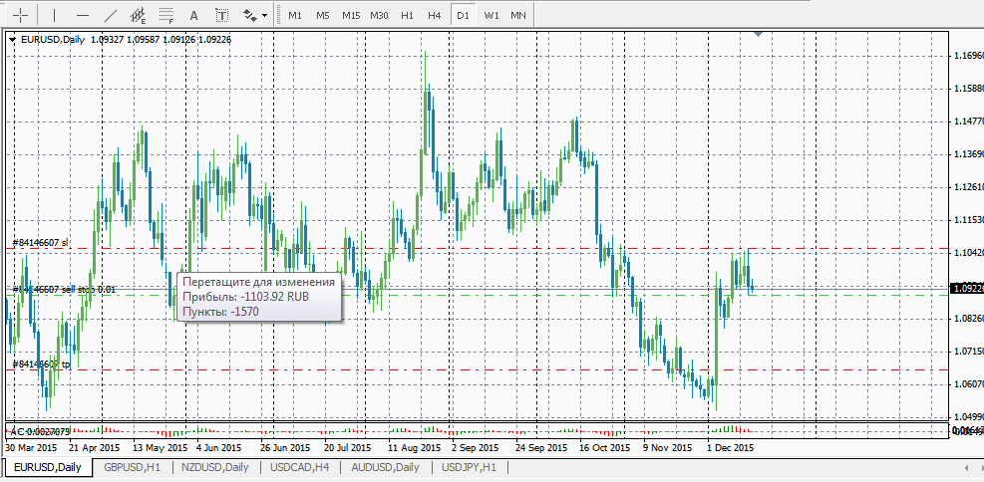This screenshot has height=482, width=984.
Task: Select the #84146607 tp order label
Action: [x=42, y=363]
